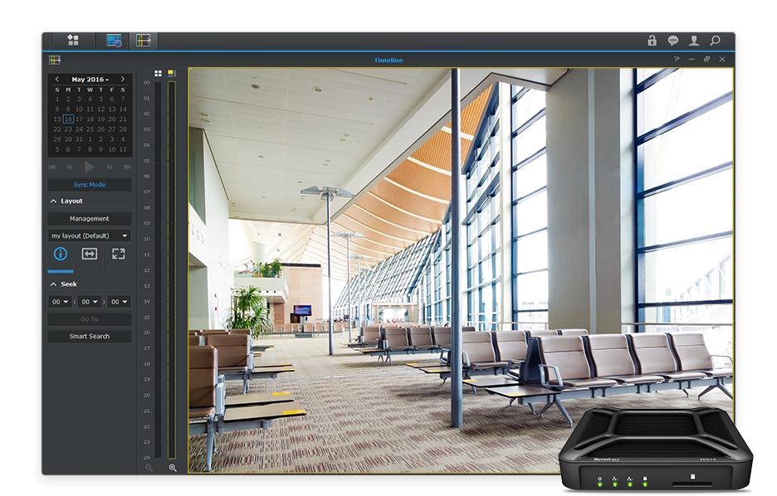Select the airport camera video view
Screen dimensions: 777x496
[461, 270]
